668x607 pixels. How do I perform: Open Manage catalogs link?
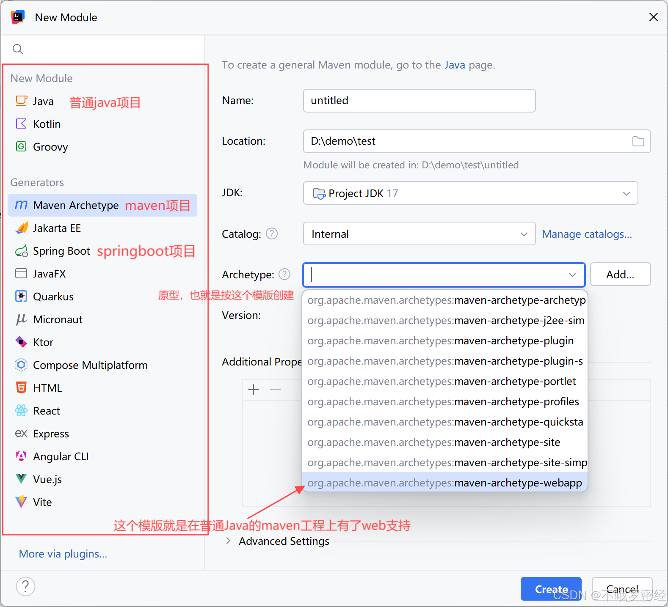point(587,234)
